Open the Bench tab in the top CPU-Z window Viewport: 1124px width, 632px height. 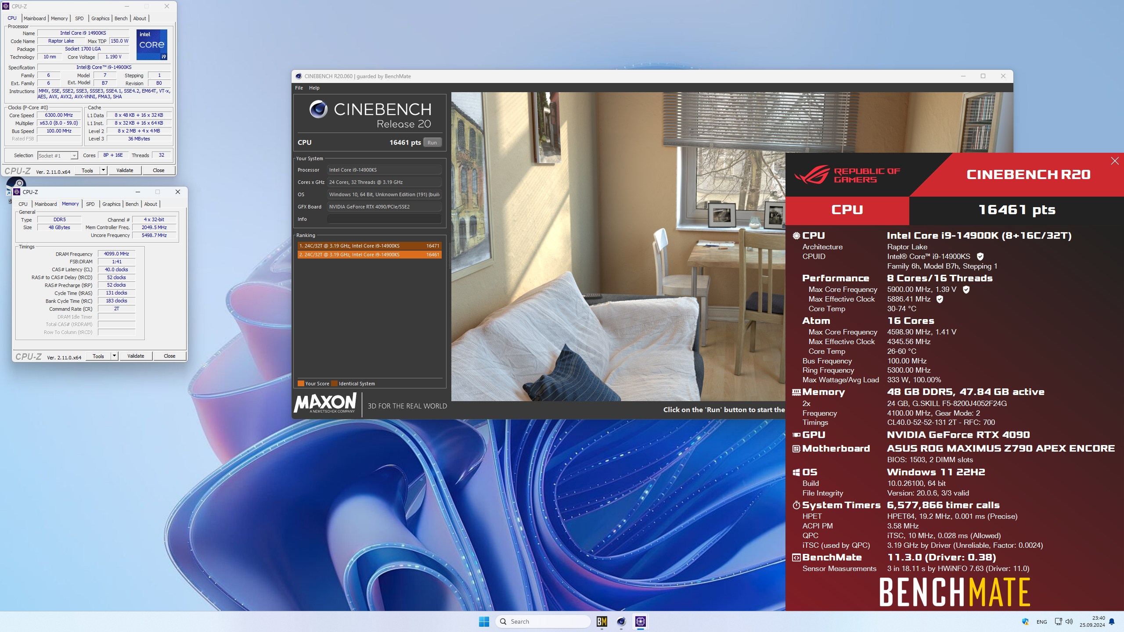pyautogui.click(x=121, y=18)
